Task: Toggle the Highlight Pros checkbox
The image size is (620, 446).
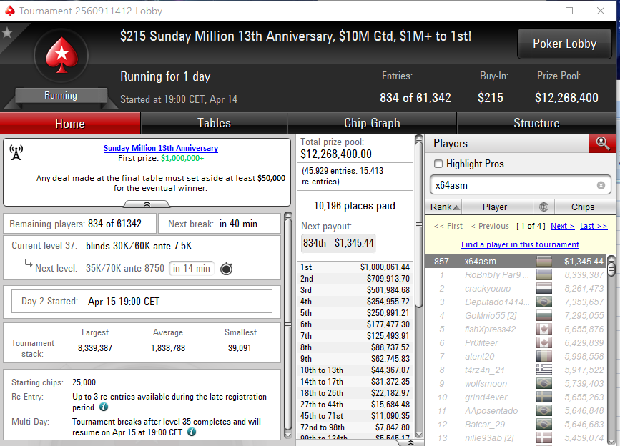Action: [438, 164]
